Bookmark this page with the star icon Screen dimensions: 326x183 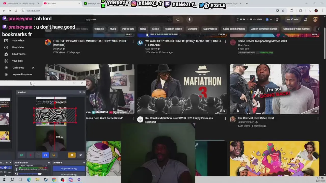click(283, 11)
